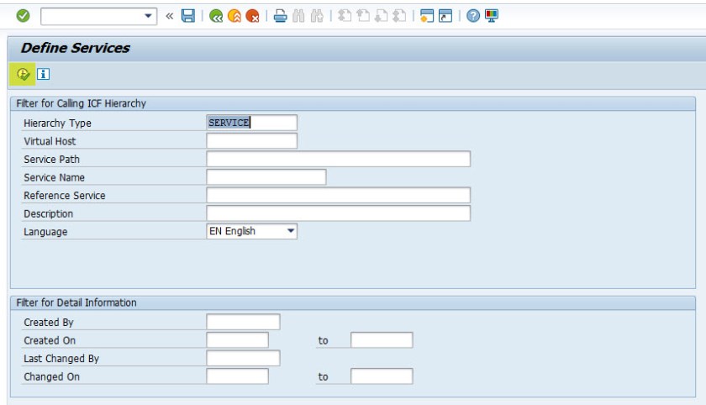Click the 'Service Path' label
Image resolution: width=706 pixels, height=405 pixels.
[51, 160]
